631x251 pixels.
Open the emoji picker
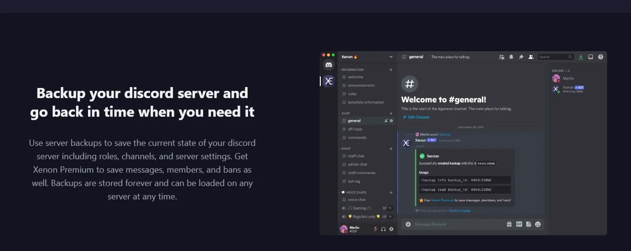538,224
